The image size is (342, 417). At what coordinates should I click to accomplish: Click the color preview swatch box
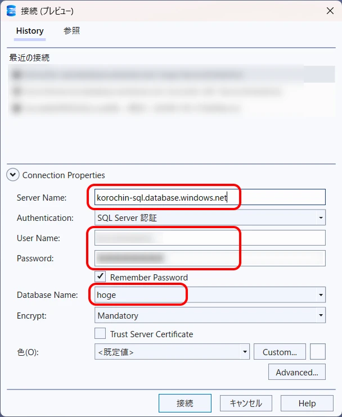pos(318,352)
